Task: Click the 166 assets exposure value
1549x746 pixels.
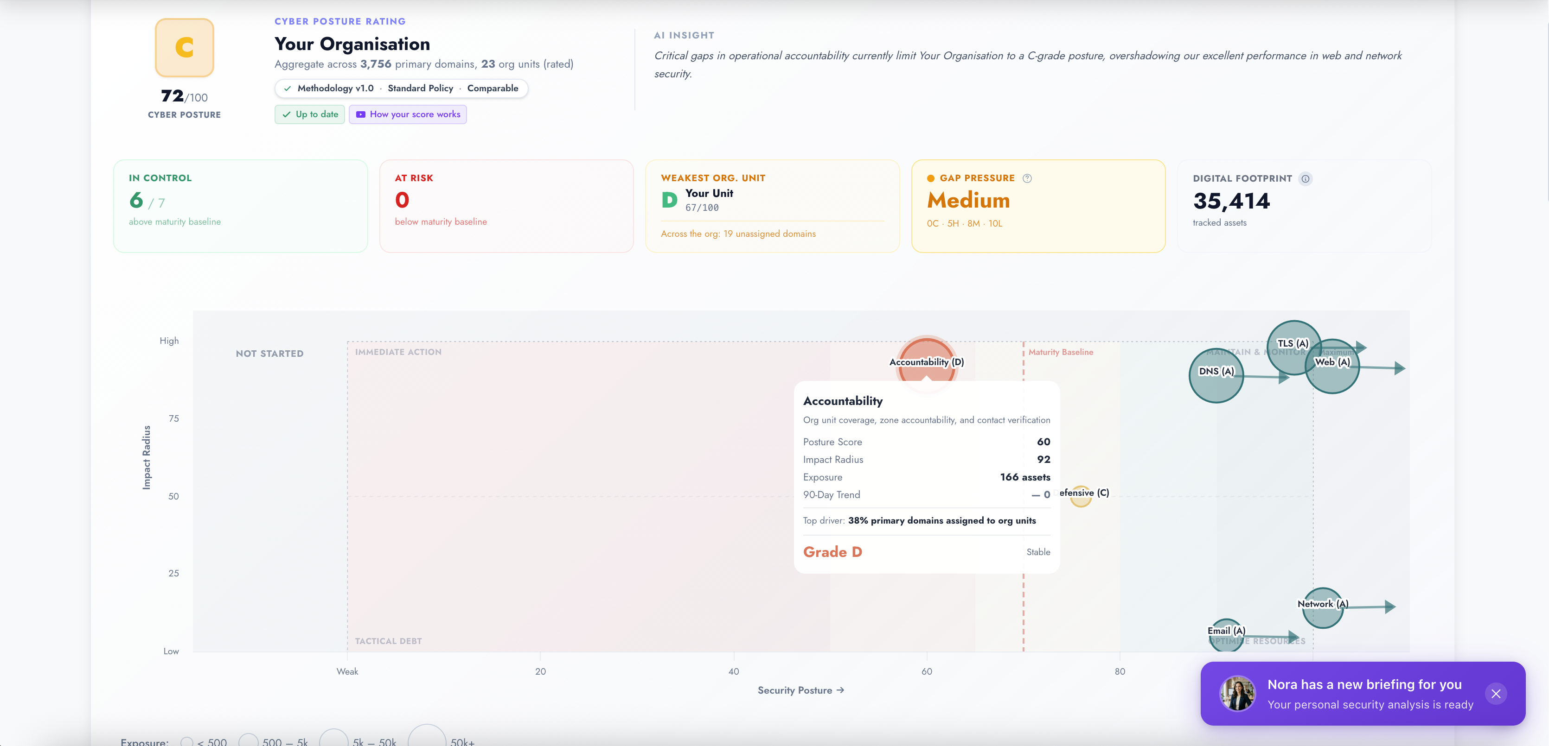Action: click(x=1024, y=478)
